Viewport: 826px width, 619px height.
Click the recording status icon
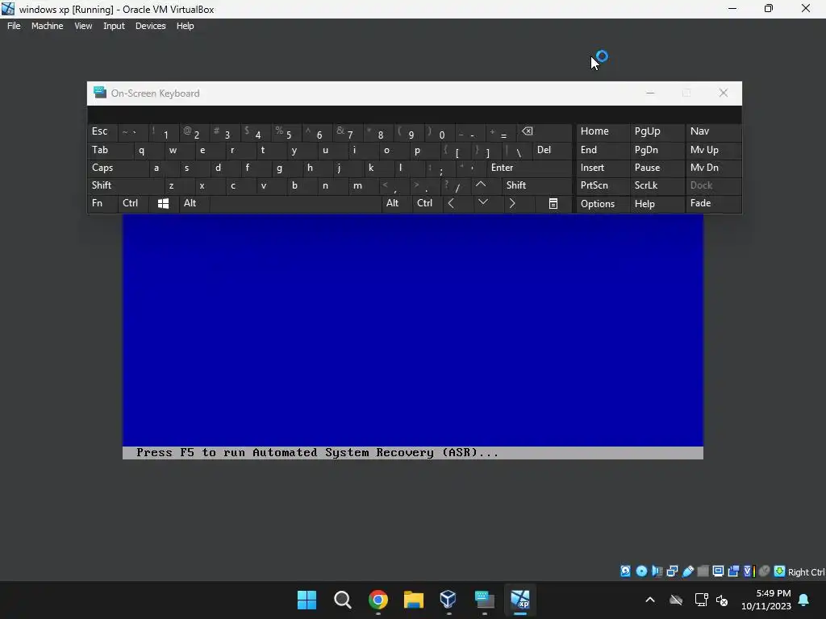[x=733, y=571]
